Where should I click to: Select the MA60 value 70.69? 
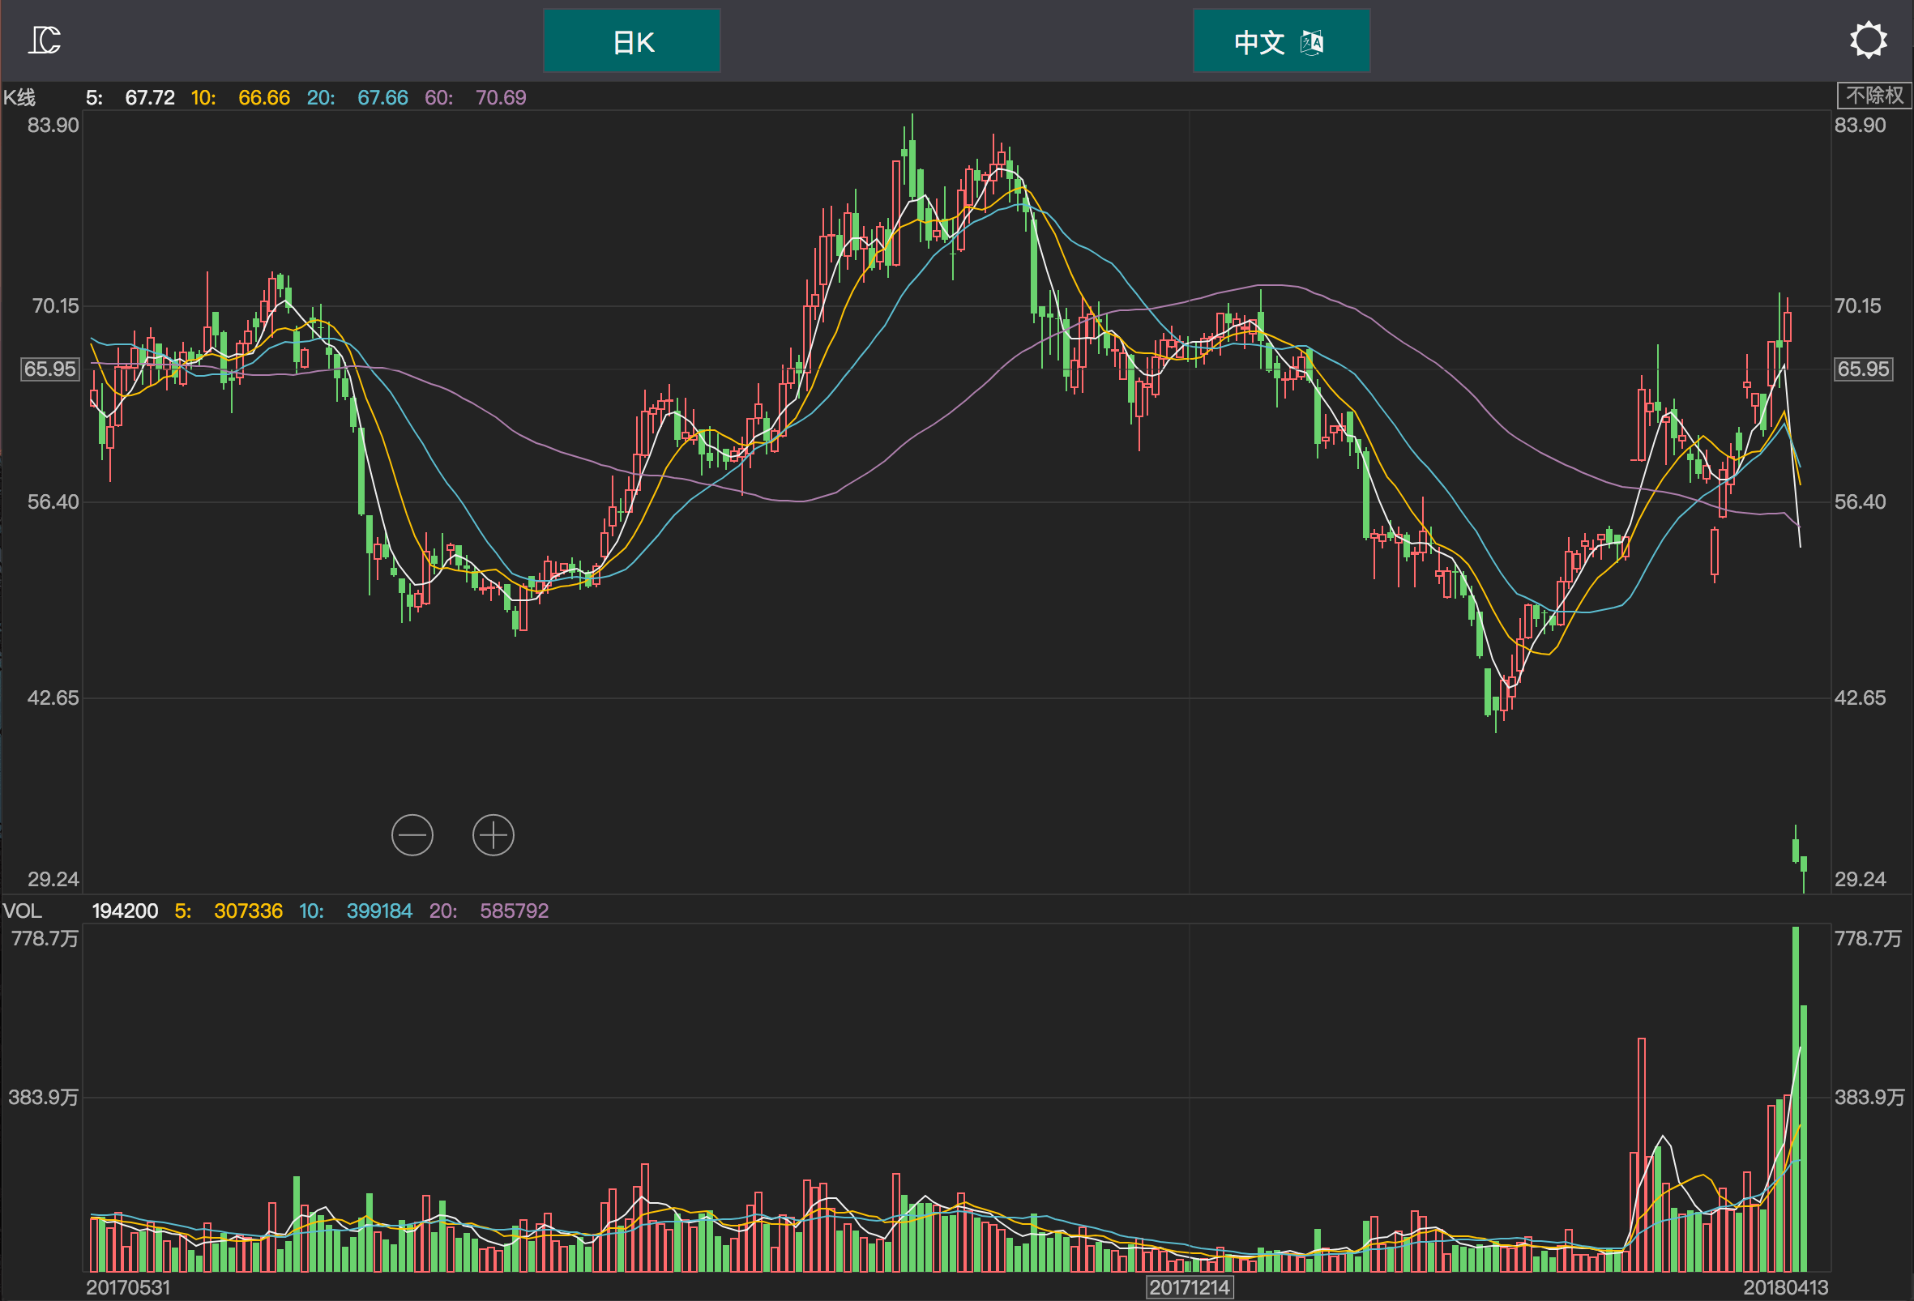tap(500, 98)
